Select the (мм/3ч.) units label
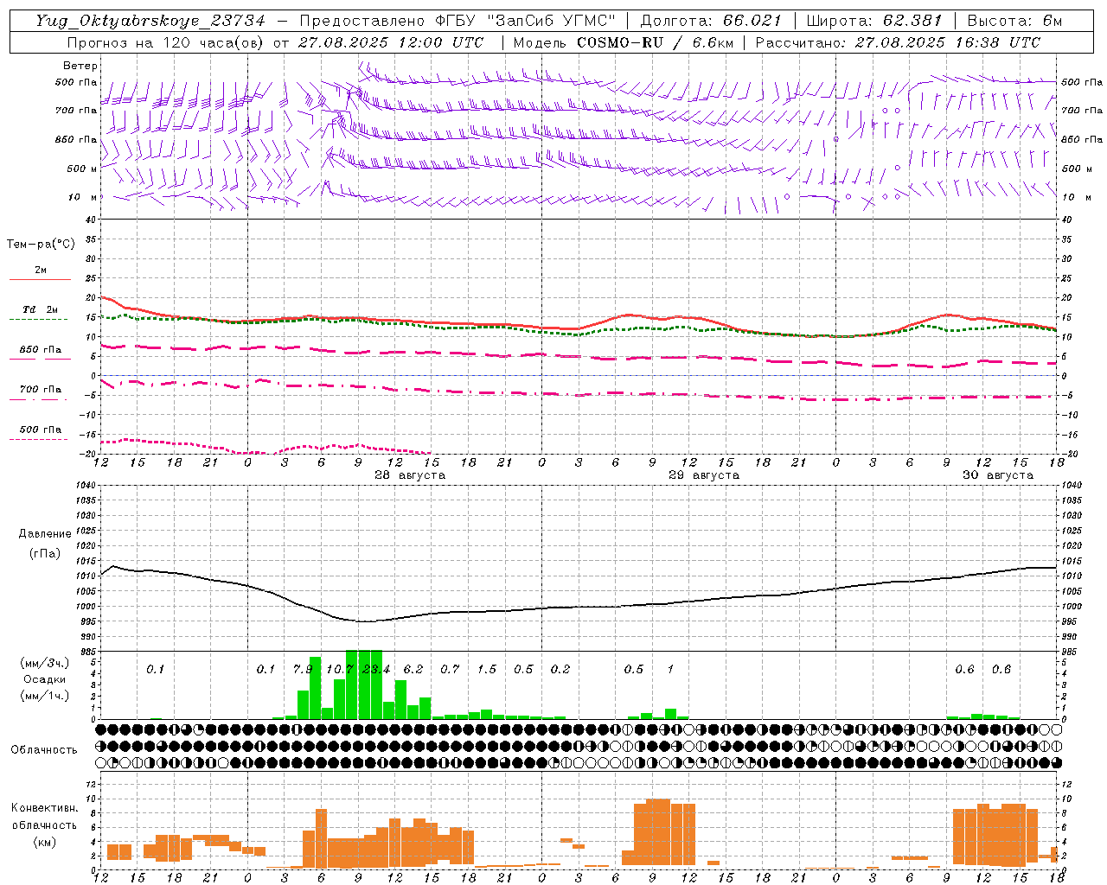This screenshot has width=1107, height=885. click(x=45, y=663)
